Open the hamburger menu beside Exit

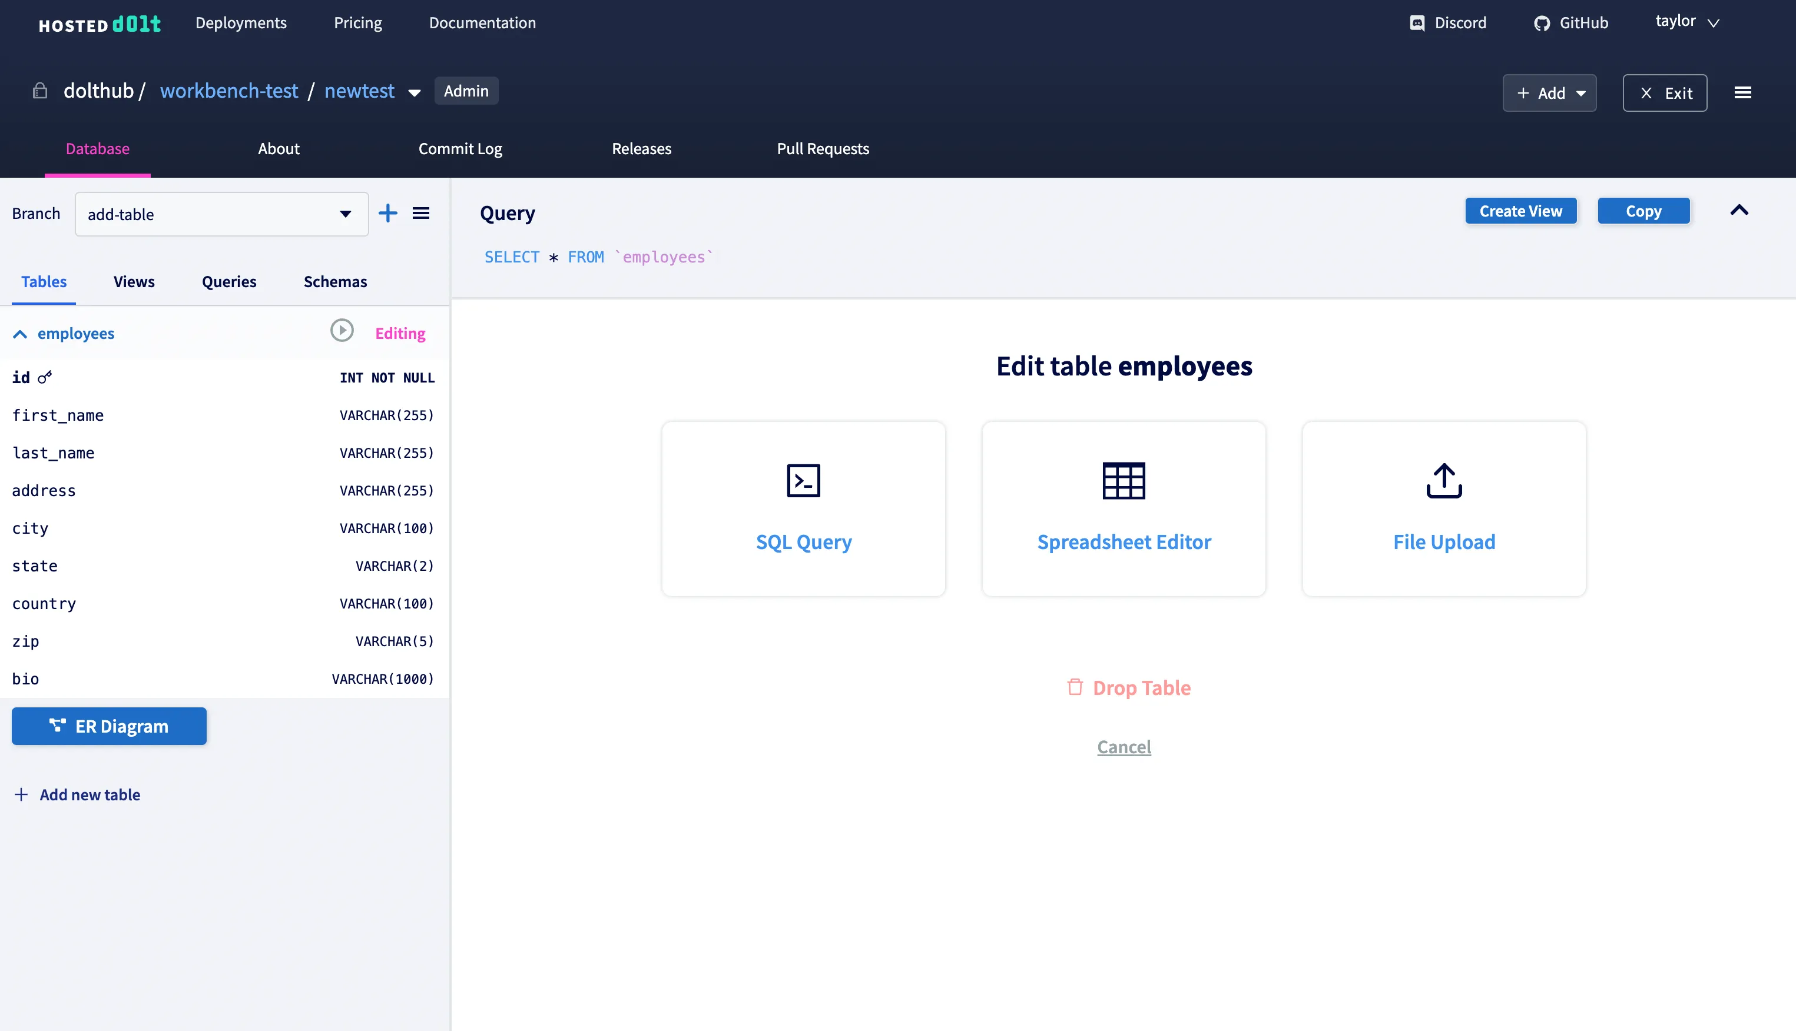coord(1743,93)
